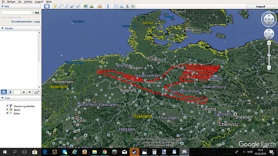Click the Bilder layer label
Image resolution: width=278 pixels, height=156 pixels.
[x=17, y=114]
